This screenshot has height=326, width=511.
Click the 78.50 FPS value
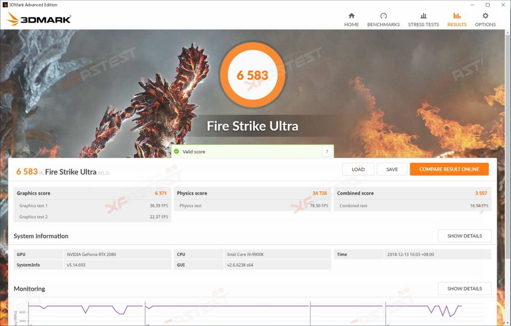click(319, 206)
